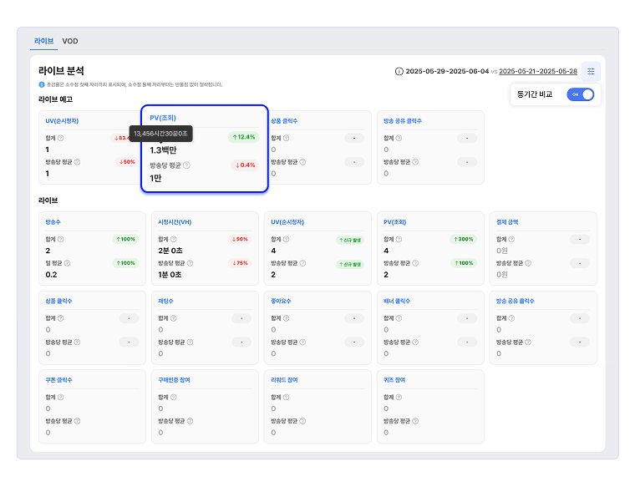Click help icon beside 결제 금액 합계
The height and width of the screenshot is (487, 635).
coord(511,239)
